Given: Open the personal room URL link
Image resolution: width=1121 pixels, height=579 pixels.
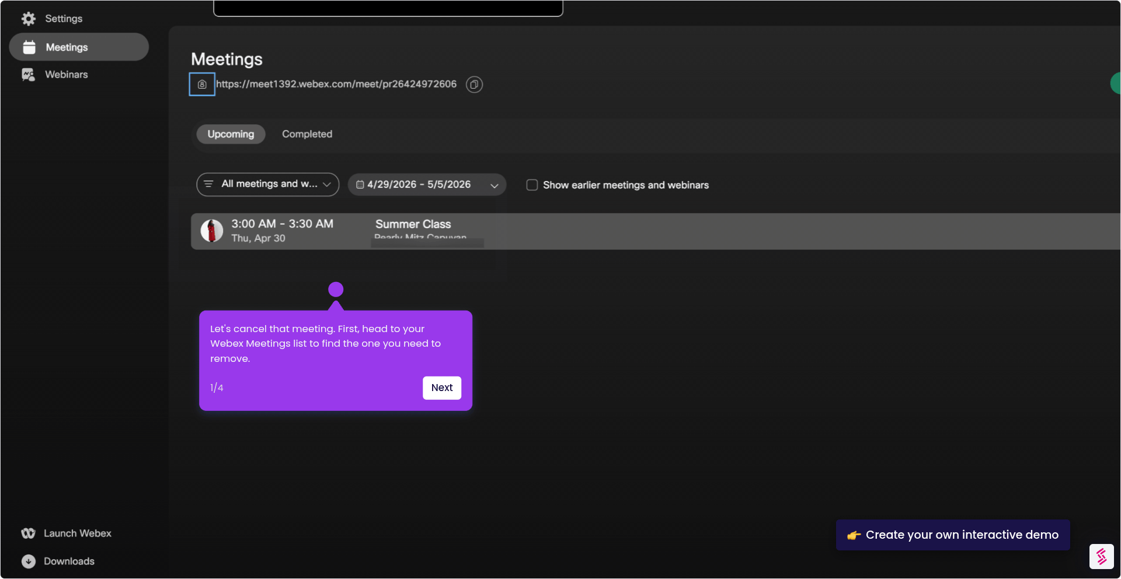Looking at the screenshot, I should click(x=336, y=84).
